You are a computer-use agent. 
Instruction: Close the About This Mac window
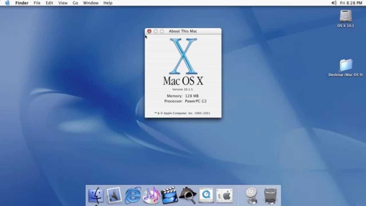(x=149, y=31)
